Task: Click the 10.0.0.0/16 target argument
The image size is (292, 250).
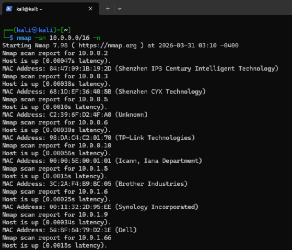Action: pos(69,38)
